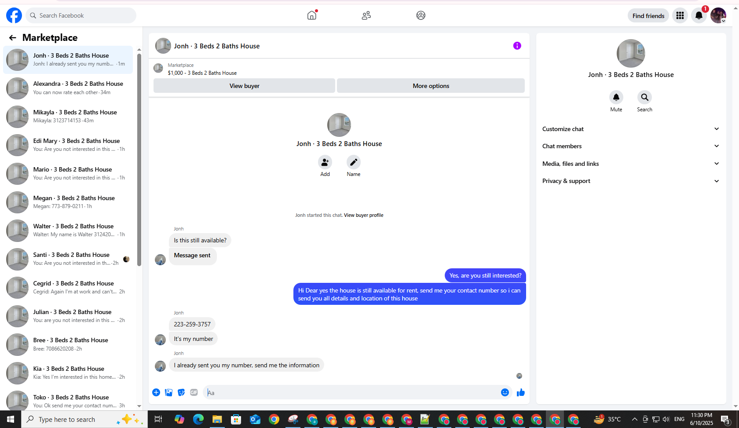This screenshot has width=739, height=428.
Task: Choose a sticker icon
Action: [181, 392]
